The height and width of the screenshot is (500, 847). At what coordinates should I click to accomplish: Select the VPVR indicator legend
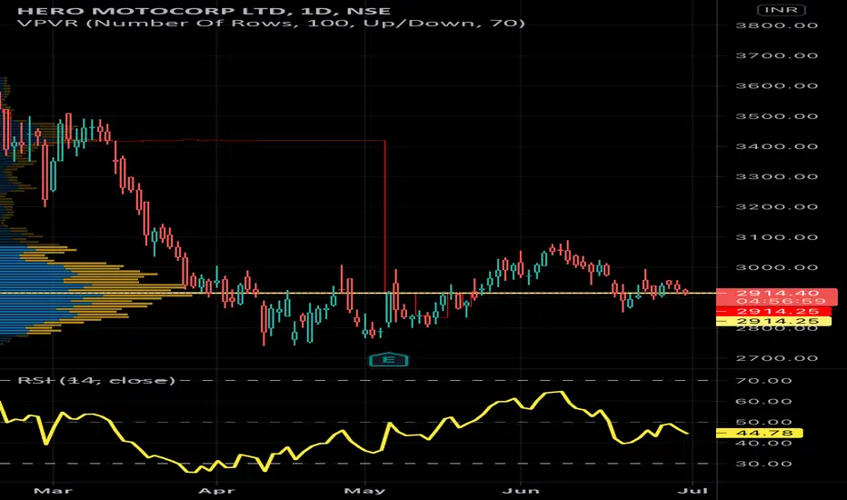click(x=271, y=24)
